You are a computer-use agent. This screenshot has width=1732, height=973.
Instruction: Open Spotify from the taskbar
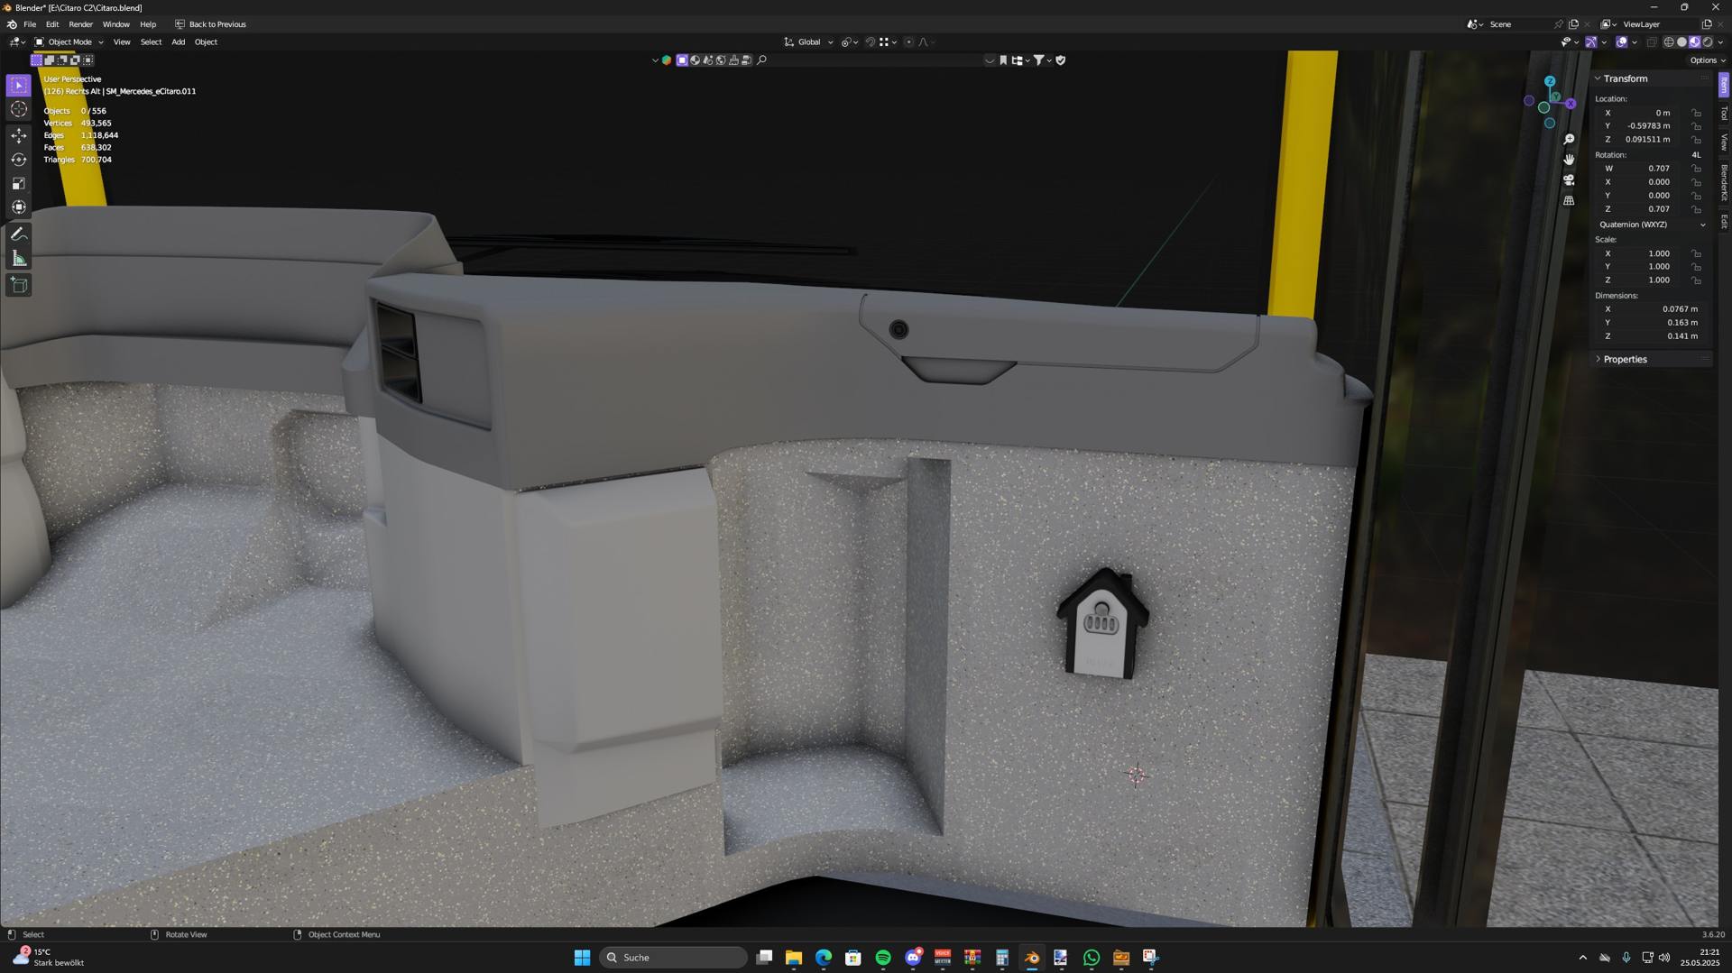pos(883,958)
